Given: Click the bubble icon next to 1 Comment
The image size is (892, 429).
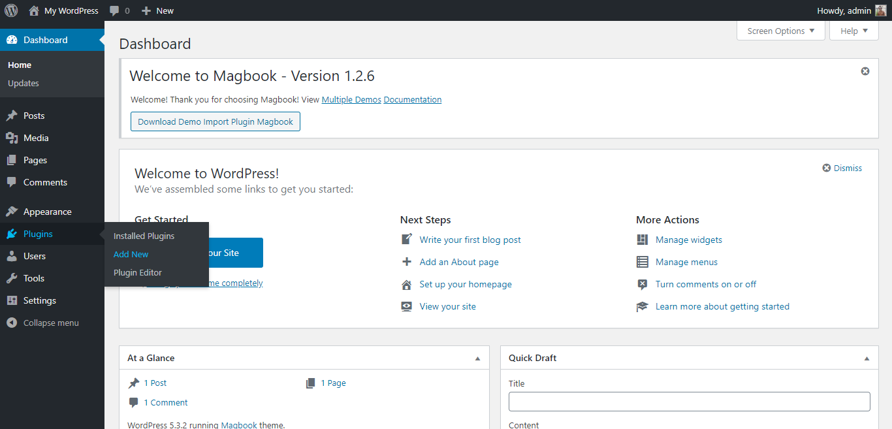Looking at the screenshot, I should pyautogui.click(x=134, y=403).
